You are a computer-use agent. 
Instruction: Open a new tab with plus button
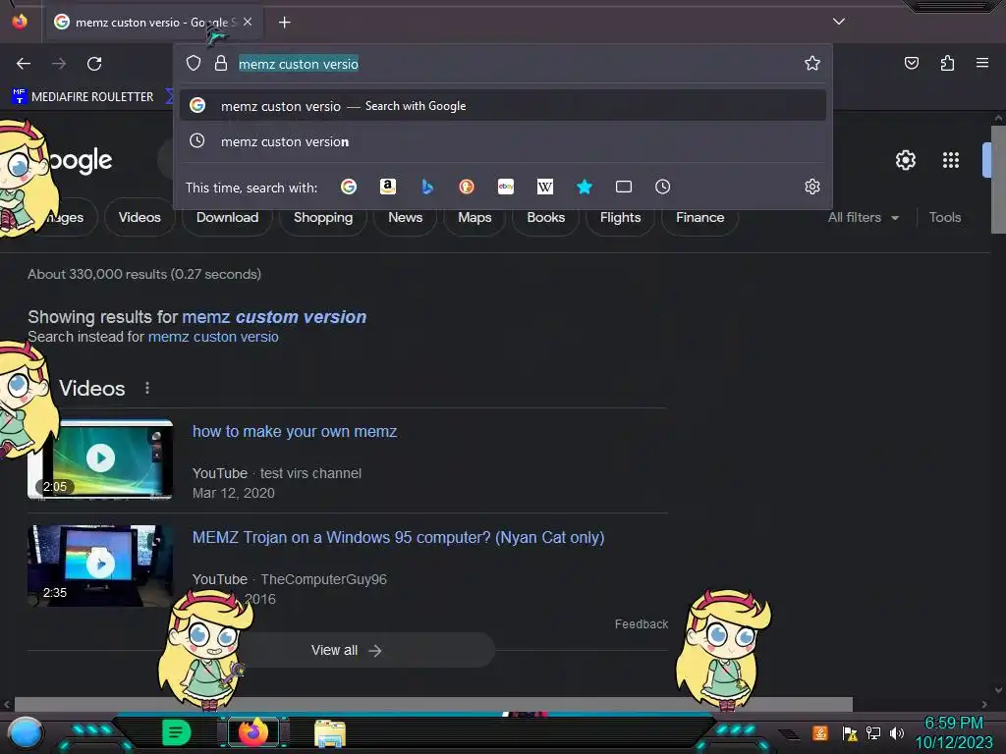(284, 23)
